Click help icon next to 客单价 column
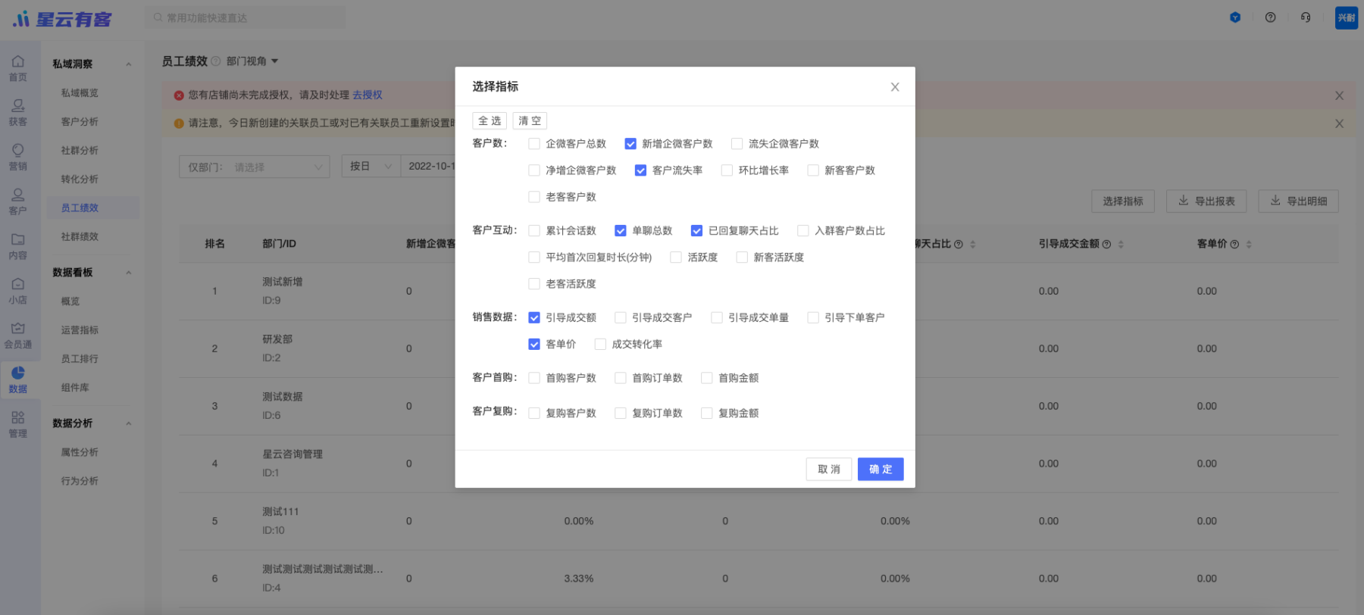This screenshot has width=1364, height=615. pyautogui.click(x=1234, y=244)
